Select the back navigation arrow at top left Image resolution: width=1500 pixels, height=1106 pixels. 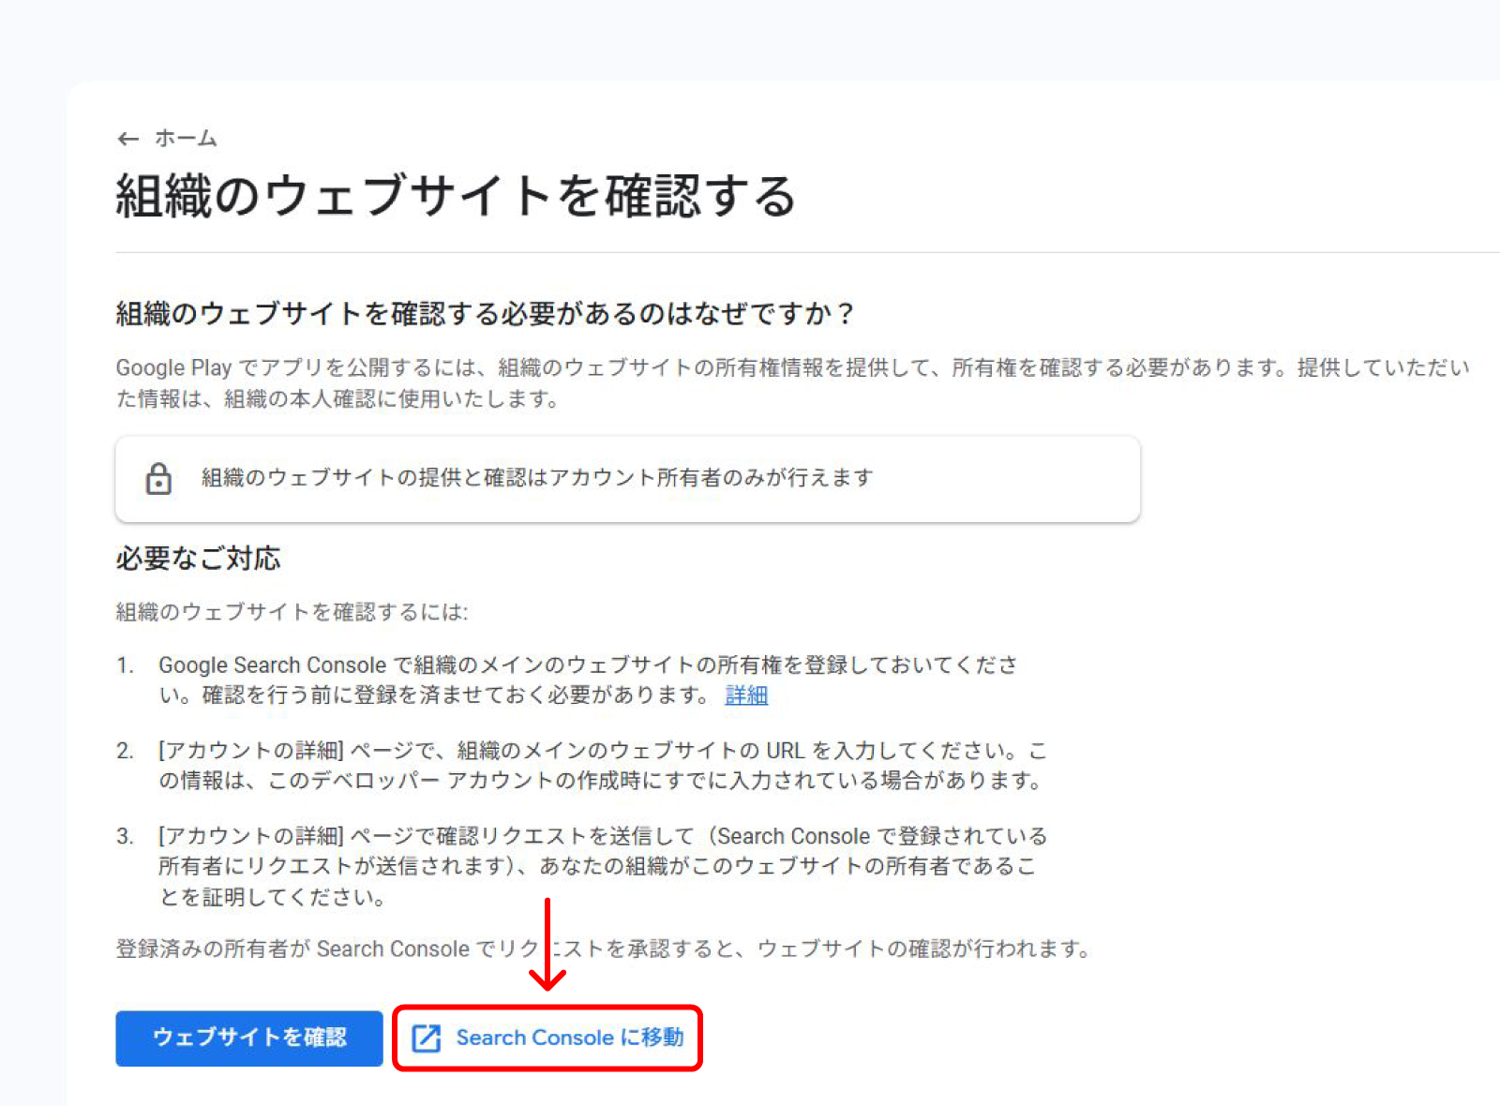tap(128, 138)
